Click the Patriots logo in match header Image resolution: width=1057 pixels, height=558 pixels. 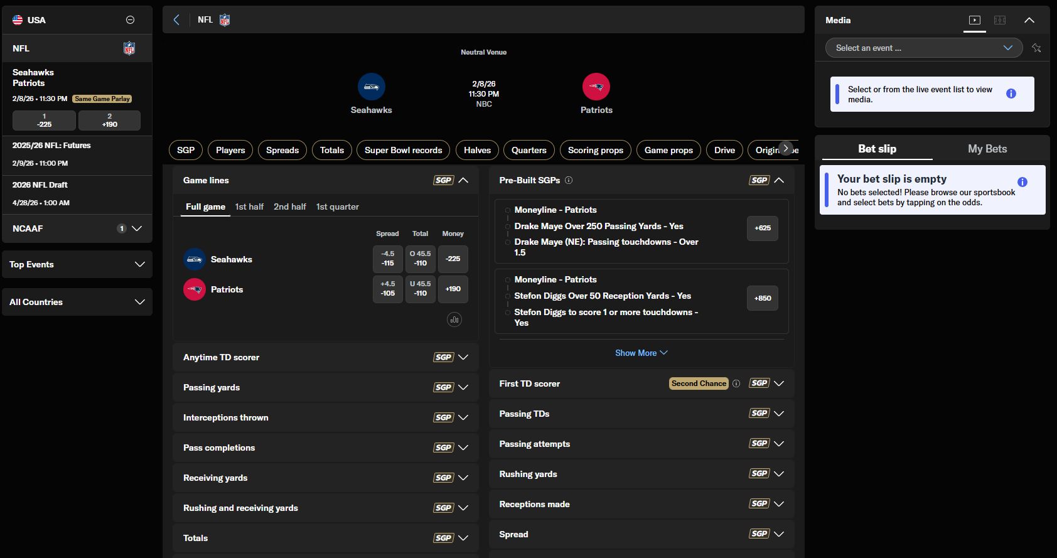[596, 87]
